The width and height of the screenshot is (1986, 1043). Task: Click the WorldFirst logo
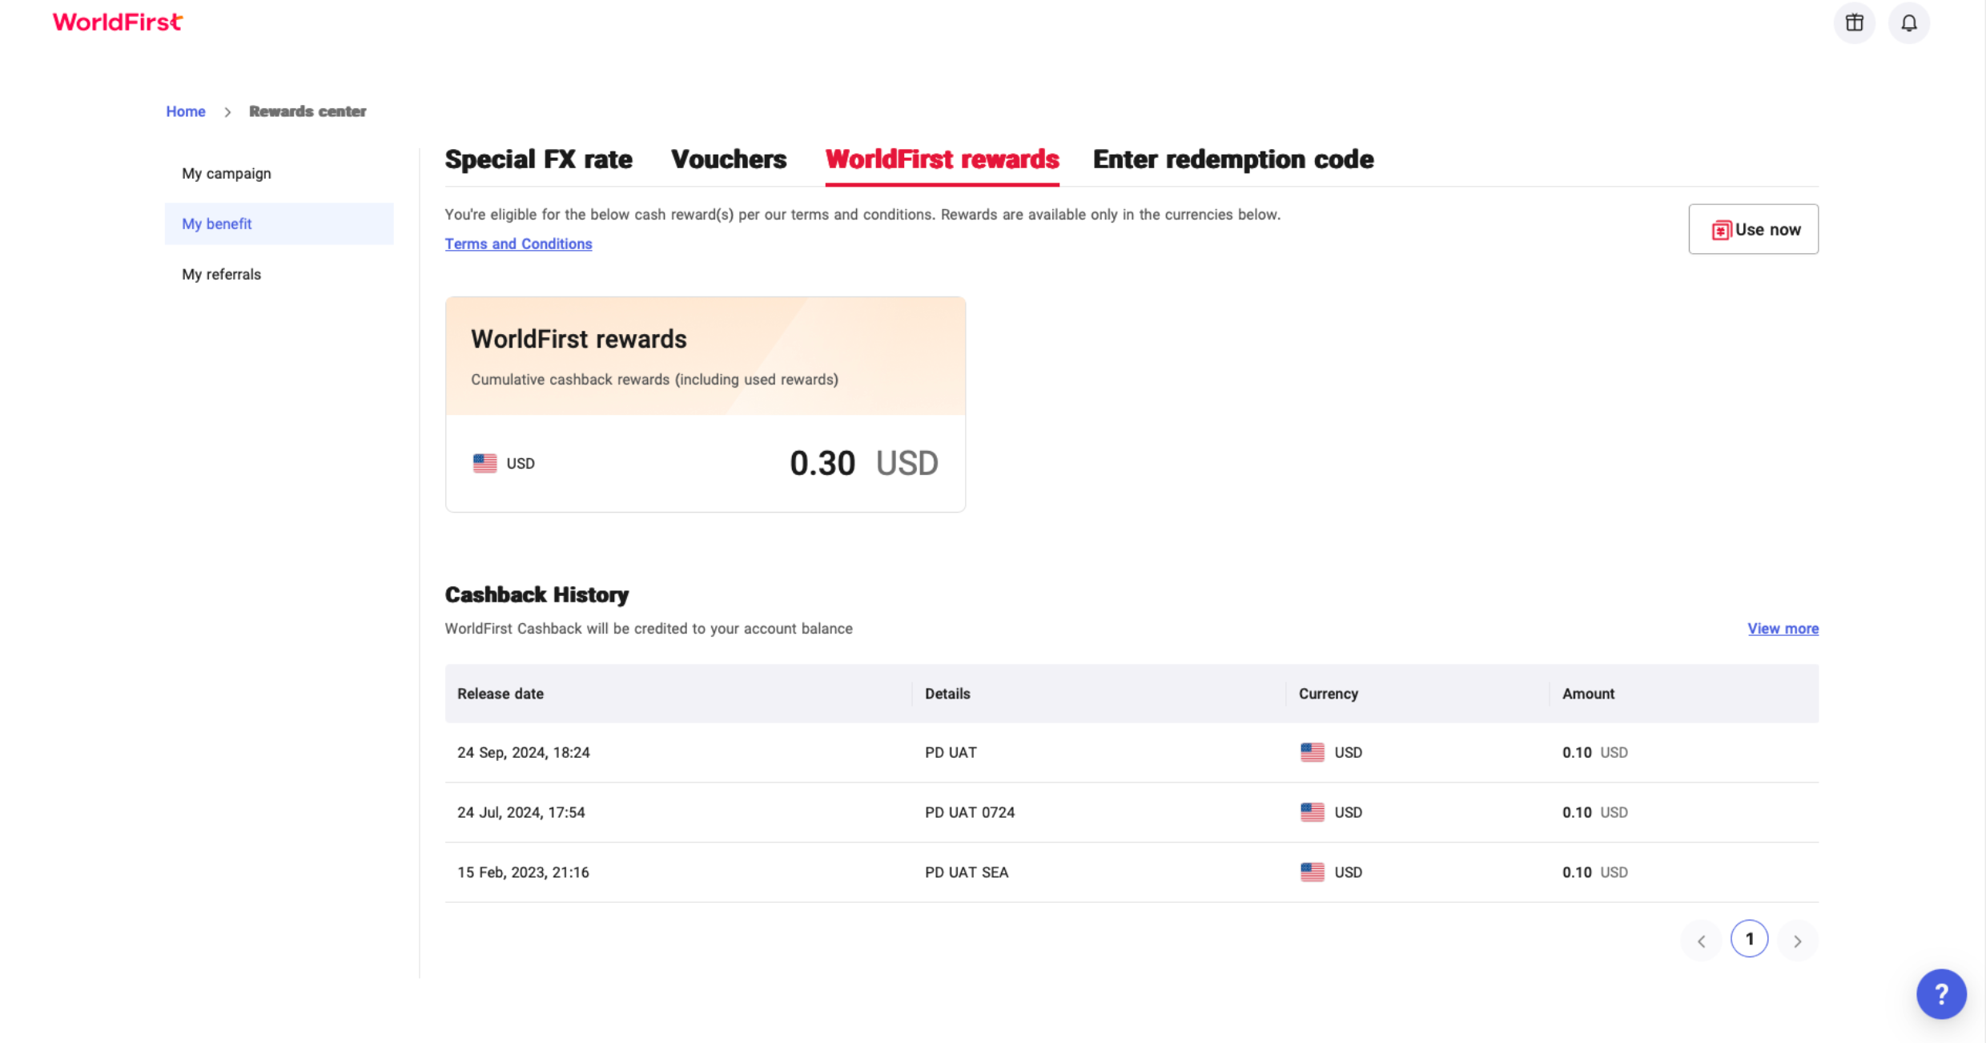tap(118, 22)
